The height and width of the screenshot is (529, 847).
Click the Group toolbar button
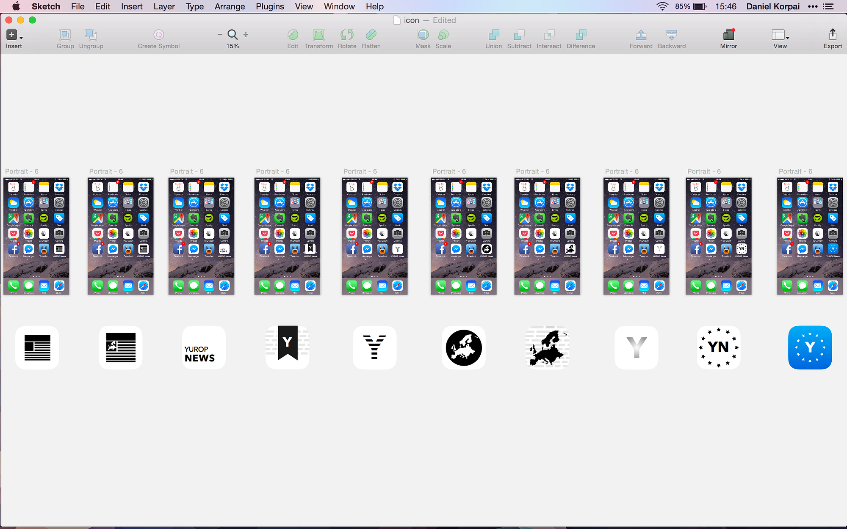pyautogui.click(x=65, y=35)
